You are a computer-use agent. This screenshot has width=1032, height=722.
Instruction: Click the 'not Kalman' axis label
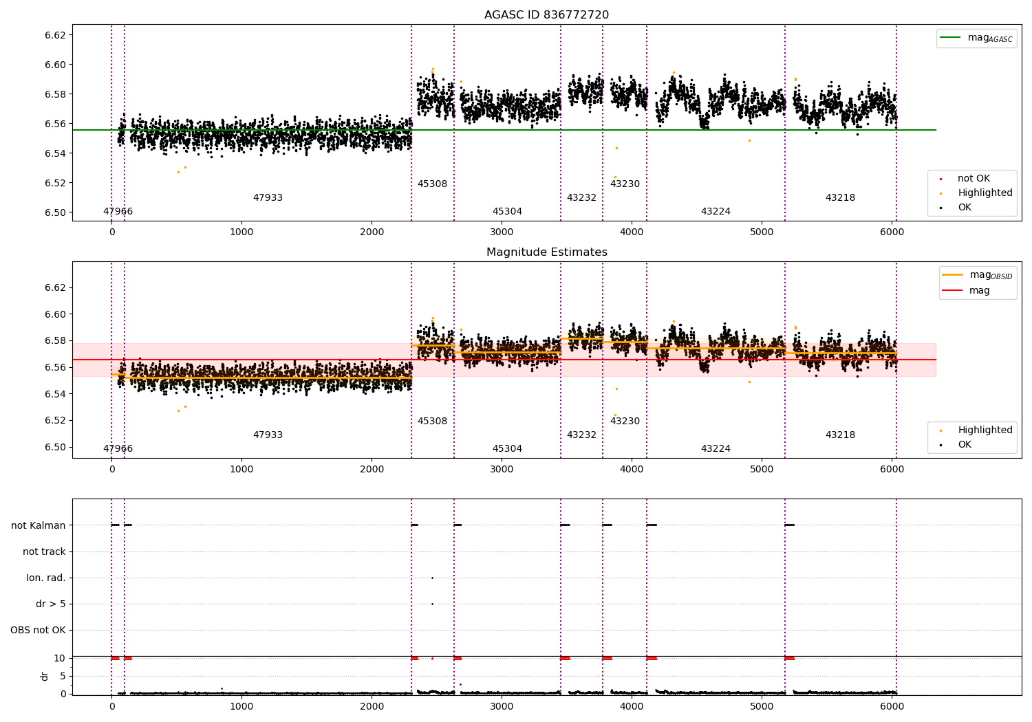click(x=39, y=526)
